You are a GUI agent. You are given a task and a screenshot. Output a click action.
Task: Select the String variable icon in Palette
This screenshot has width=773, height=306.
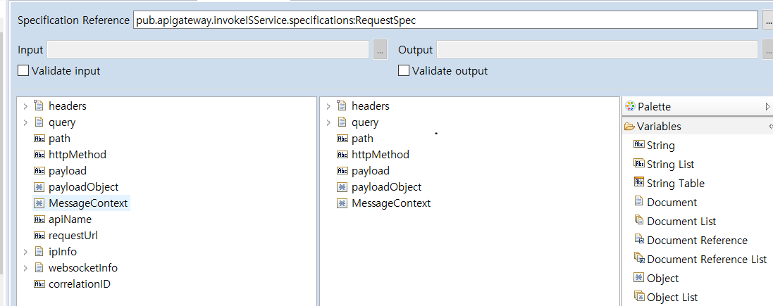(x=639, y=145)
